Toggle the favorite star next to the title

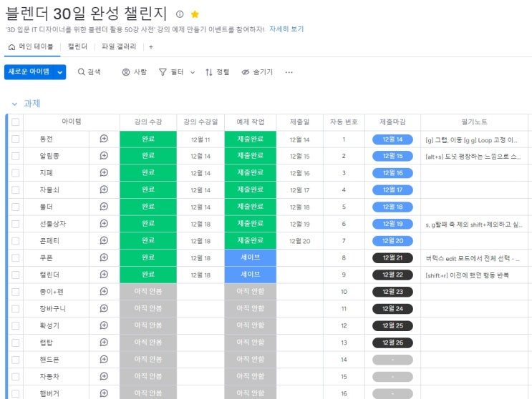pyautogui.click(x=195, y=14)
